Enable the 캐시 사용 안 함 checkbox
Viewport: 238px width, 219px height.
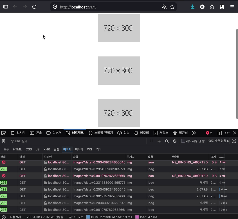click(x=183, y=141)
